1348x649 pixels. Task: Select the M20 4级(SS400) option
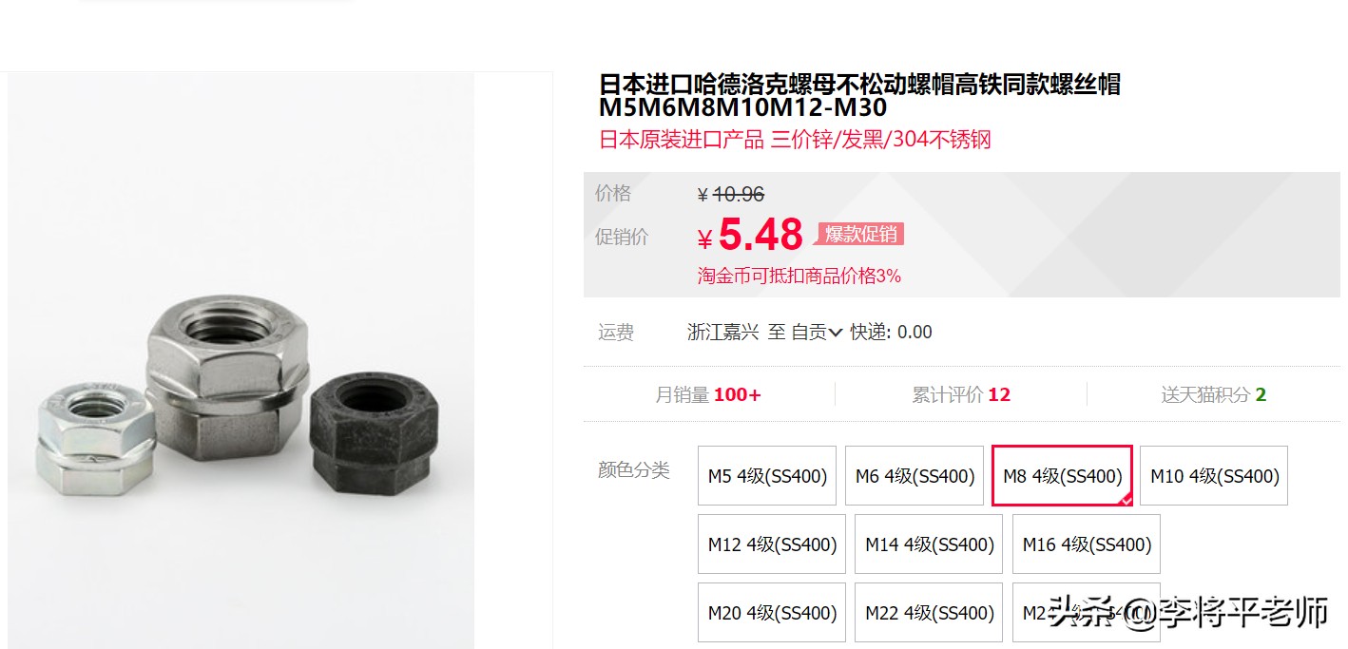(x=772, y=613)
